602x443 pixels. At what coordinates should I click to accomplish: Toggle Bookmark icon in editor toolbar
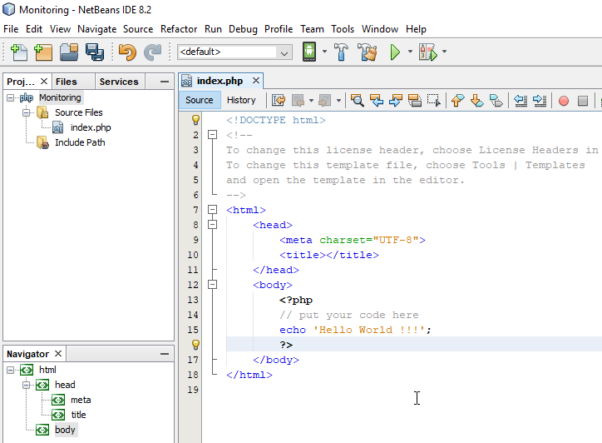click(x=496, y=101)
